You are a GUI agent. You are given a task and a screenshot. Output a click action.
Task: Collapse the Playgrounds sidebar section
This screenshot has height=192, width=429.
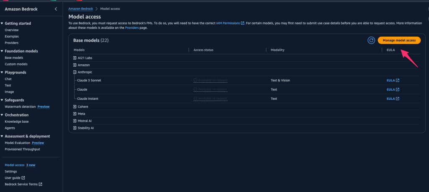point(2,73)
